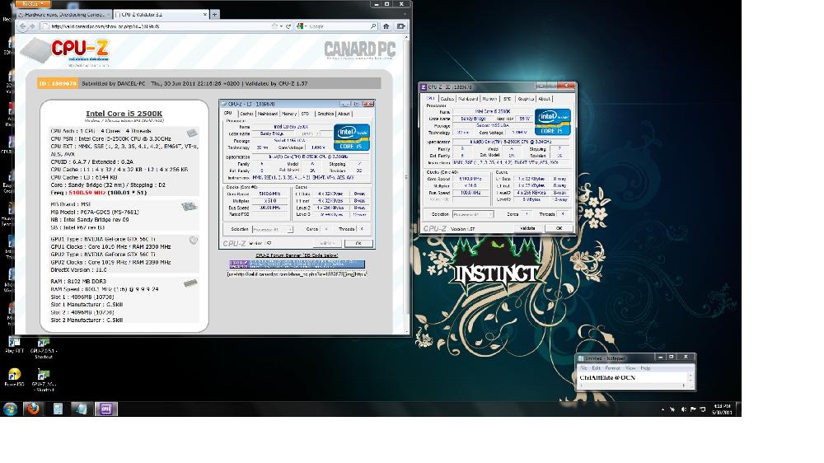Click the browser back arrow button

(22, 26)
